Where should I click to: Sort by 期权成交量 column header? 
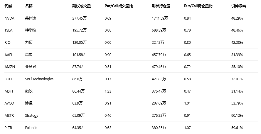tap(82, 6)
